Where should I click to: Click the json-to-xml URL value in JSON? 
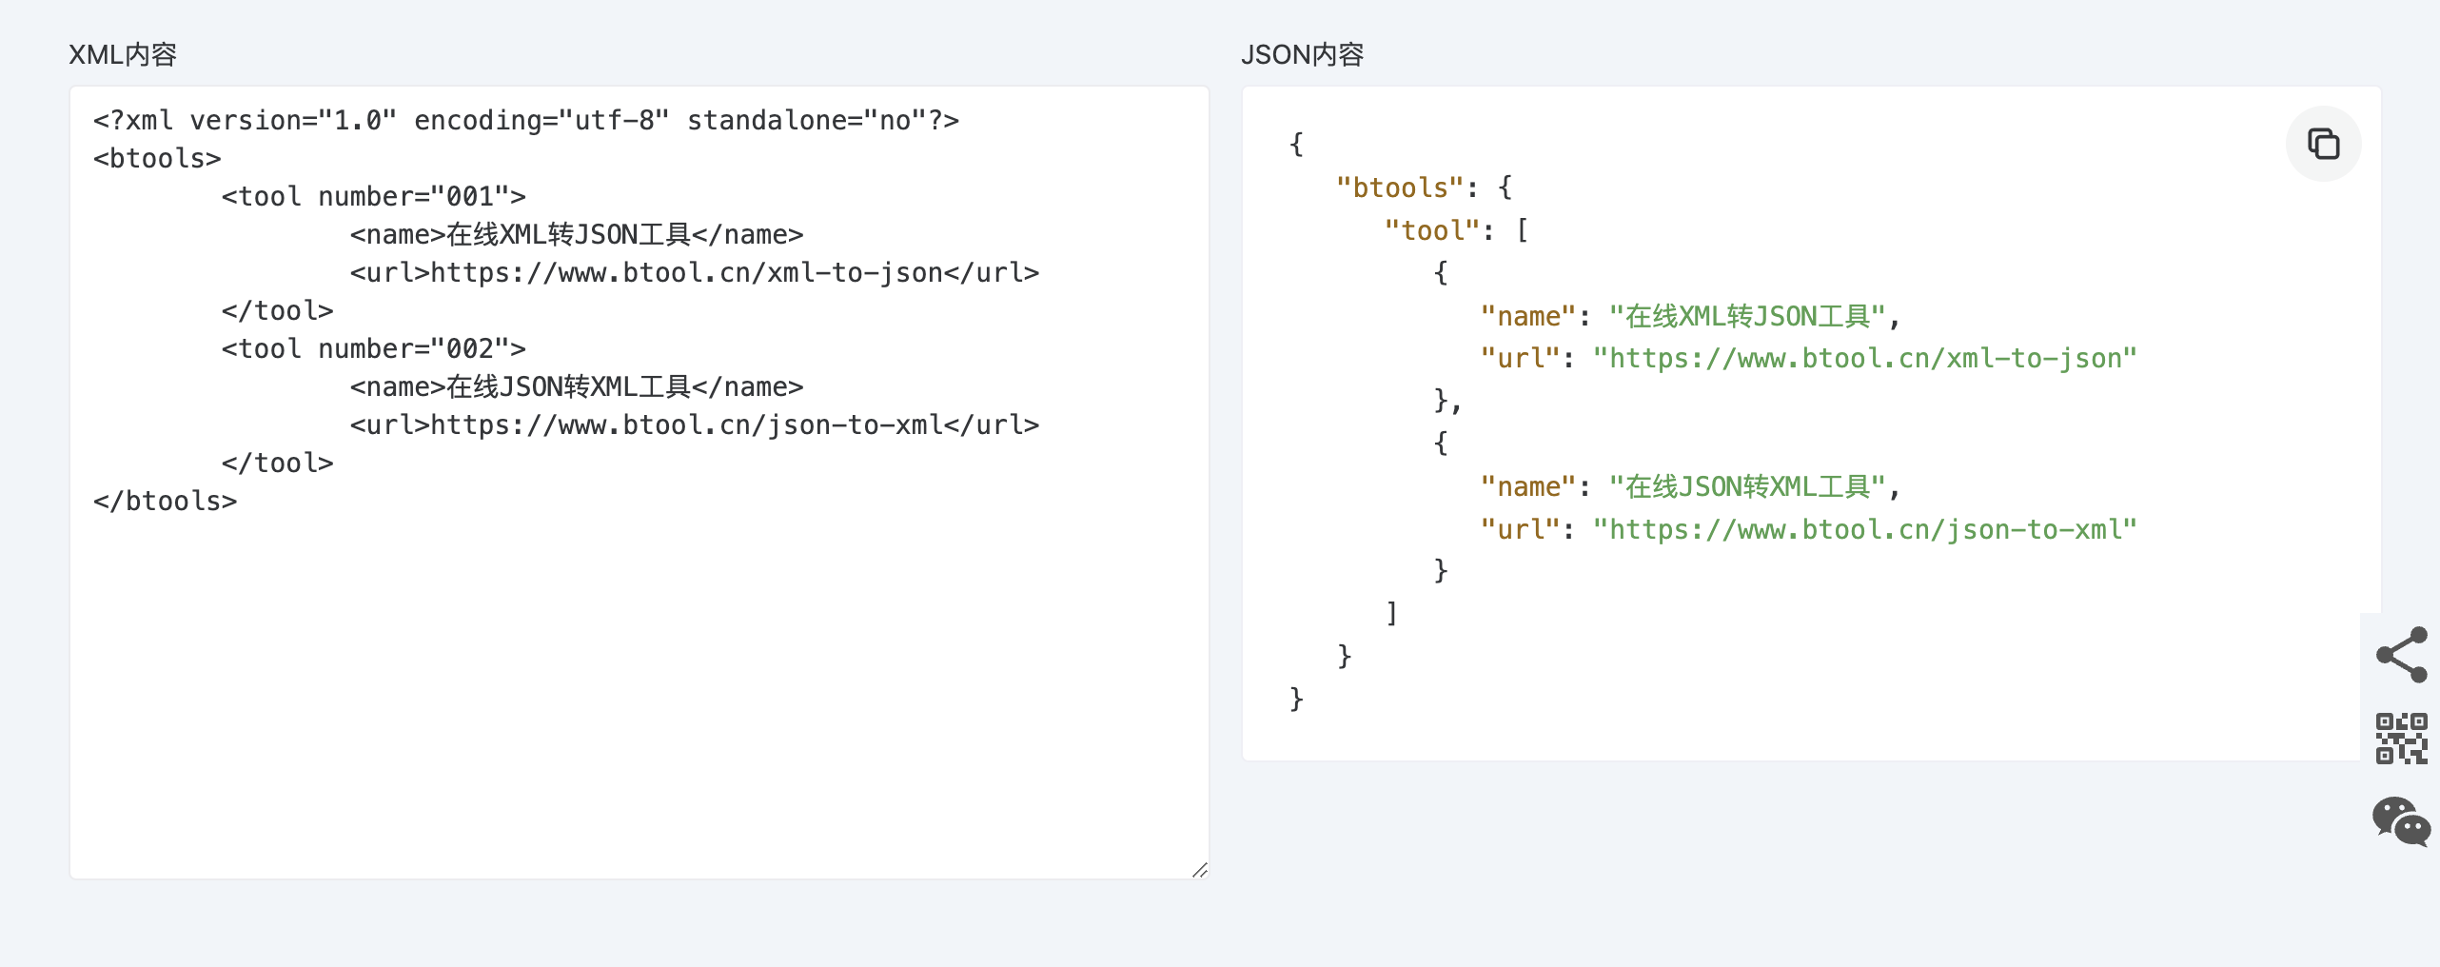click(x=1864, y=530)
